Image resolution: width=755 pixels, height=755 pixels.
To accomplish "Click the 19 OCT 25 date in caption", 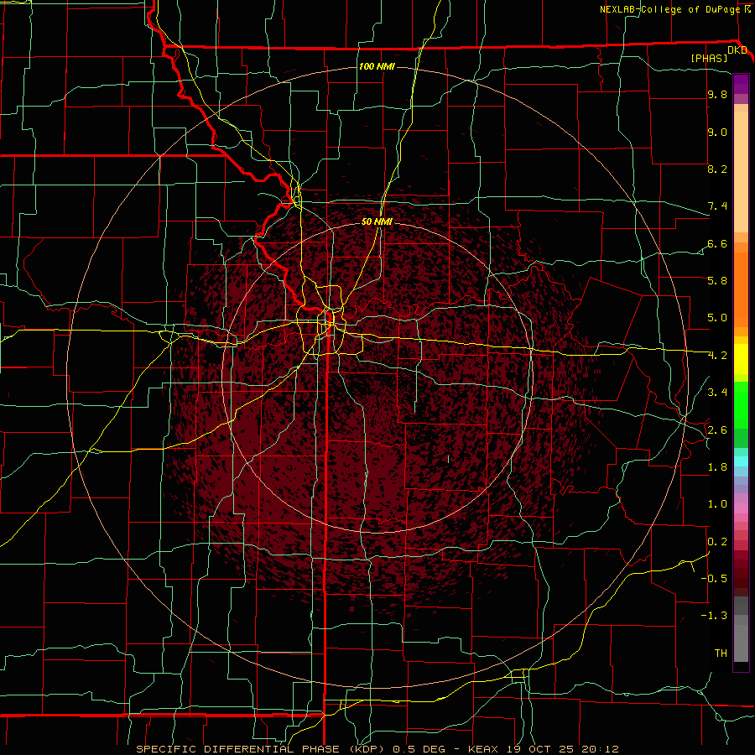I will (x=540, y=749).
